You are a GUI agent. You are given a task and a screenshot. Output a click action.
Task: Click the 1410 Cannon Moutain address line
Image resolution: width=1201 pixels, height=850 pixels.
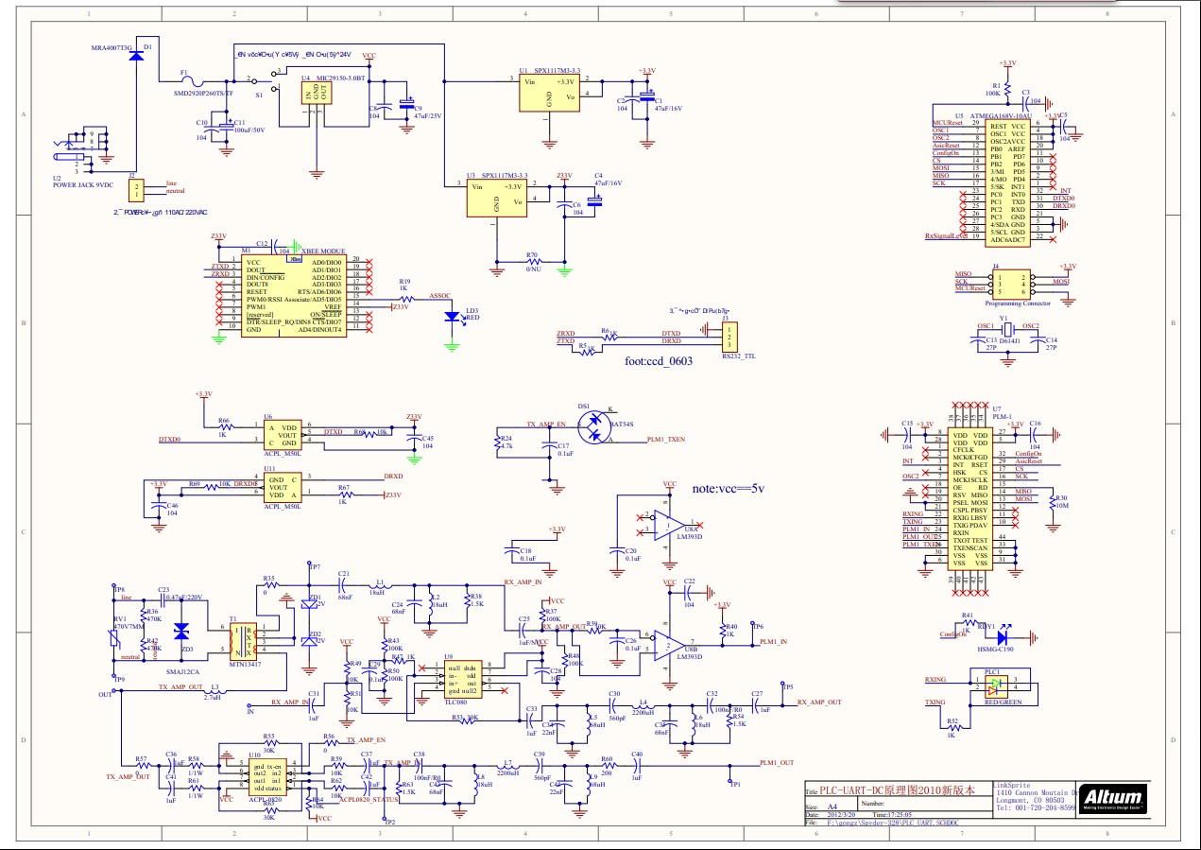(1037, 793)
